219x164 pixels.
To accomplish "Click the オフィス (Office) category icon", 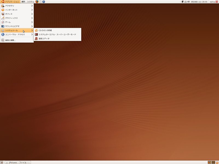I will [3, 14].
